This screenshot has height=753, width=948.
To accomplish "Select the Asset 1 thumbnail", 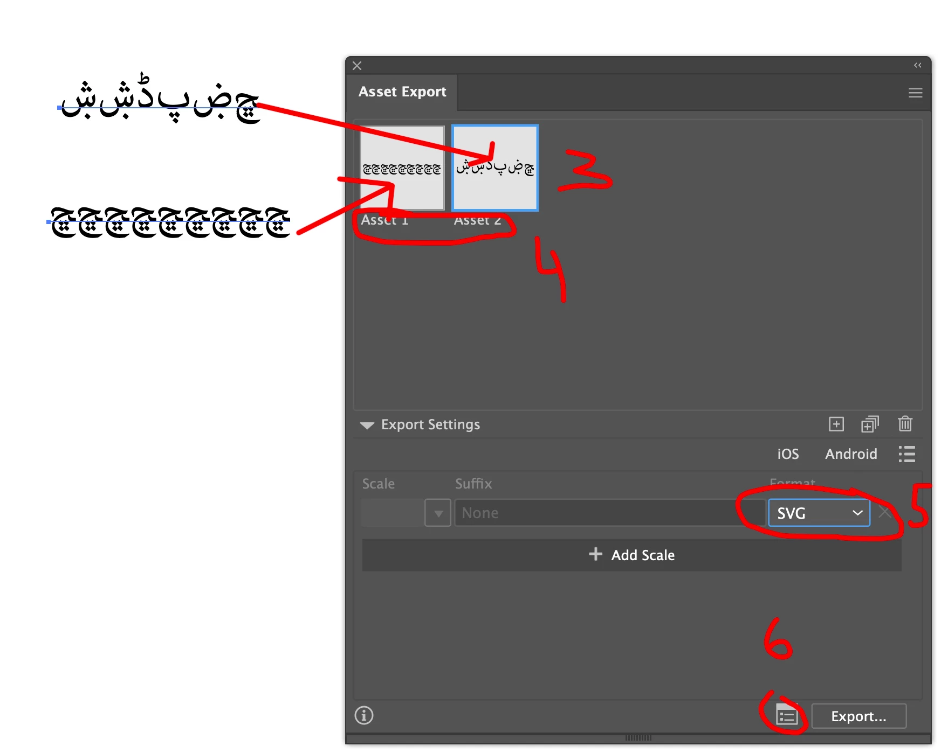I will pos(402,168).
